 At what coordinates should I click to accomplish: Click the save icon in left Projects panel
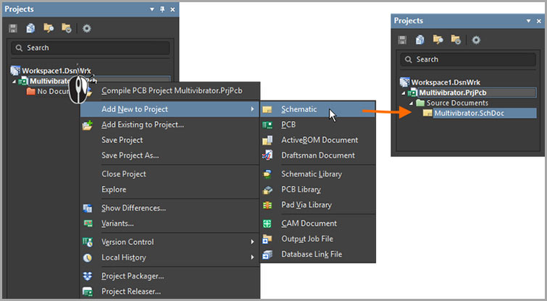pyautogui.click(x=13, y=28)
